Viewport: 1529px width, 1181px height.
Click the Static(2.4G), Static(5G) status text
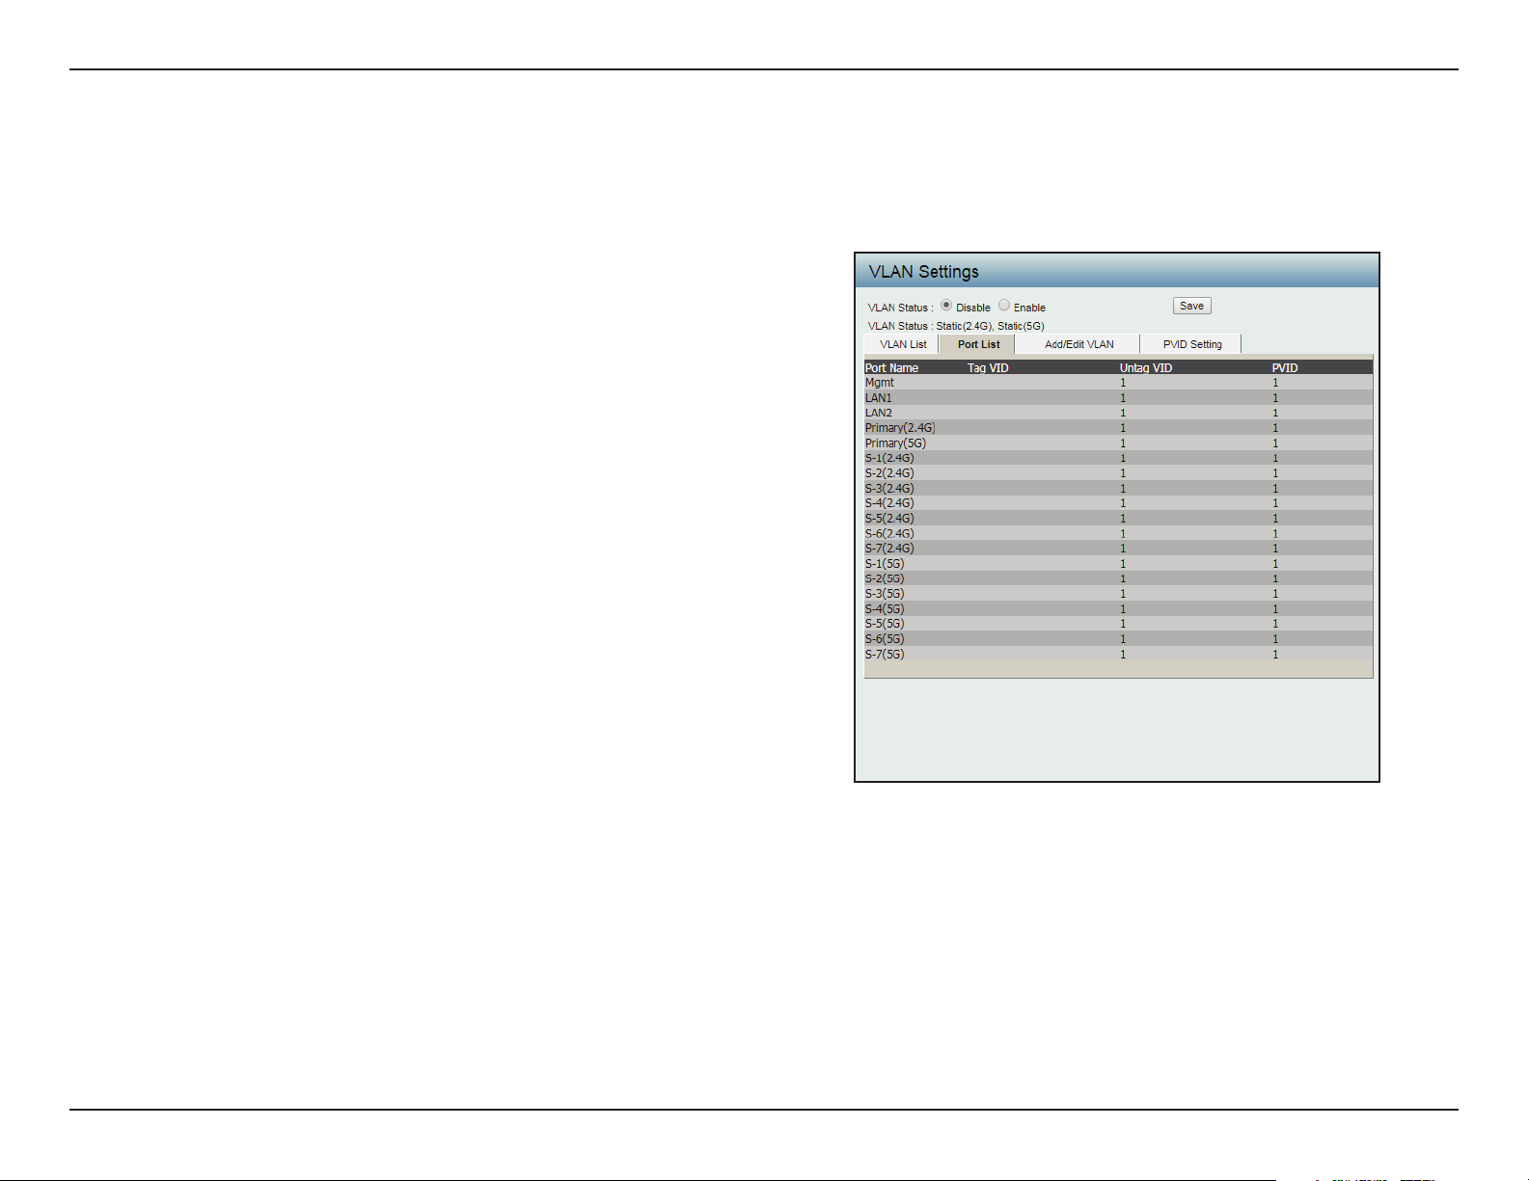pos(990,326)
